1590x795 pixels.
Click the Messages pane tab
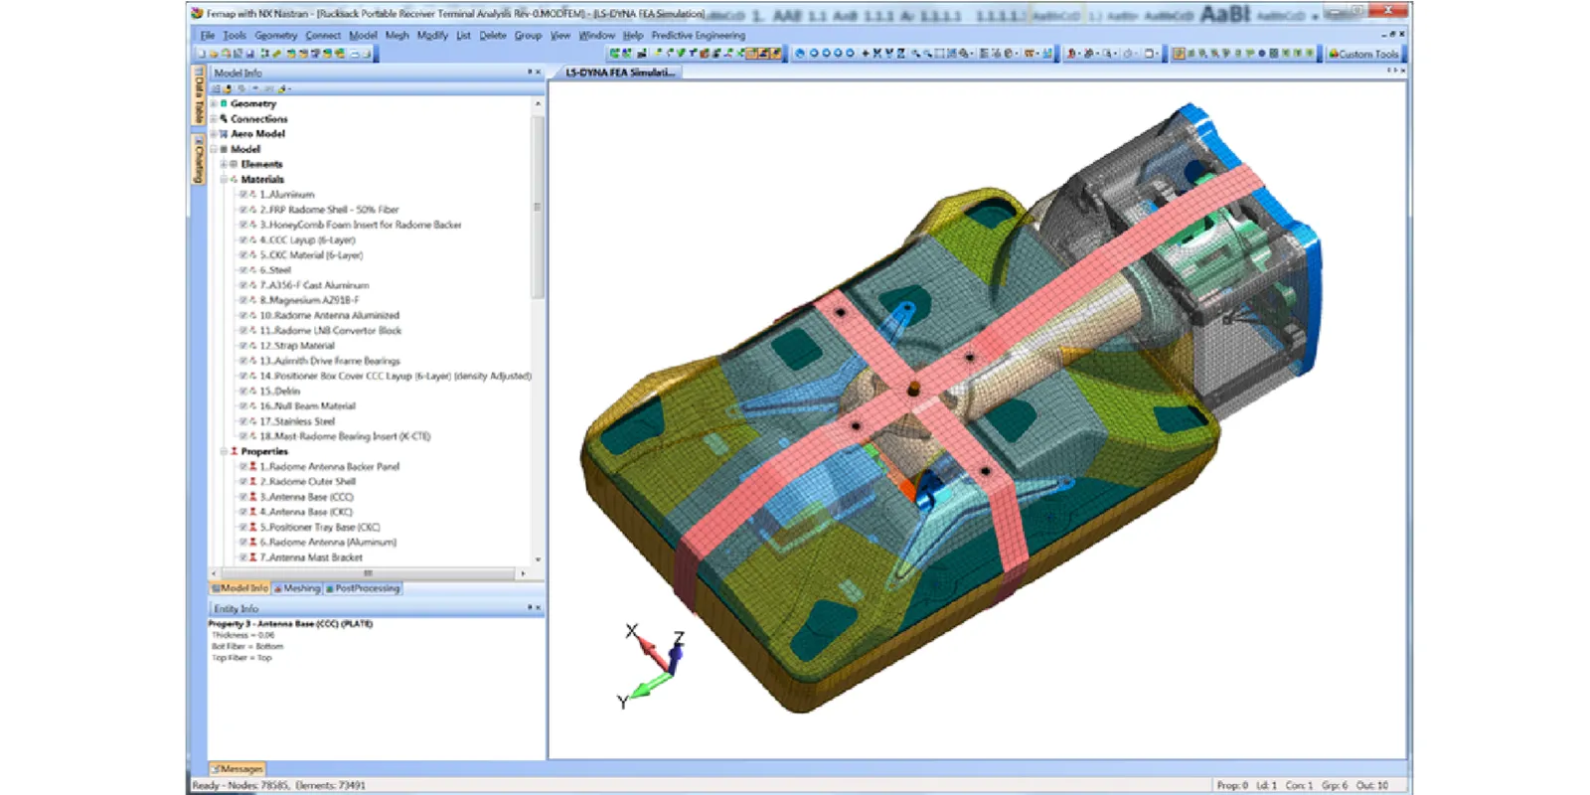(x=238, y=768)
